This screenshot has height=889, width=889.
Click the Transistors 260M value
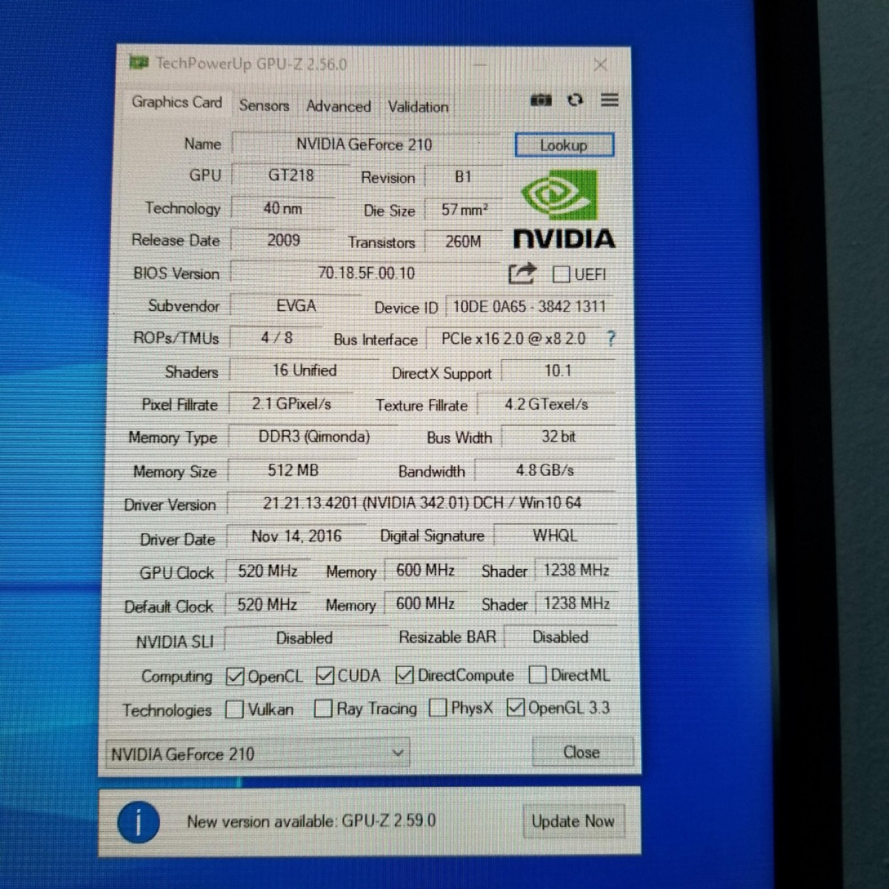(464, 242)
